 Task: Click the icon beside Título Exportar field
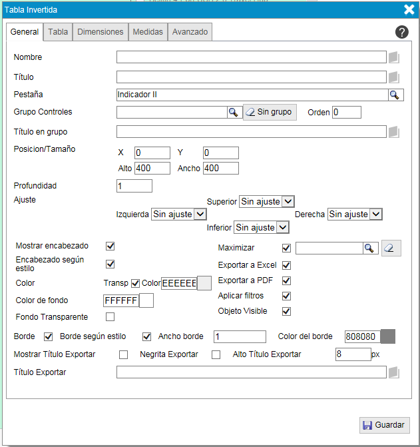pyautogui.click(x=393, y=372)
